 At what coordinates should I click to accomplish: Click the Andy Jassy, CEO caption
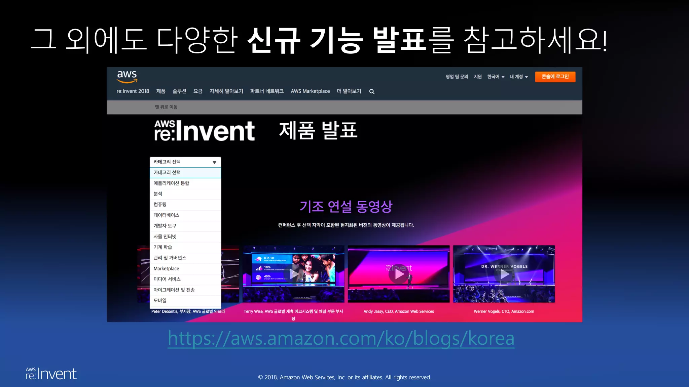click(399, 312)
